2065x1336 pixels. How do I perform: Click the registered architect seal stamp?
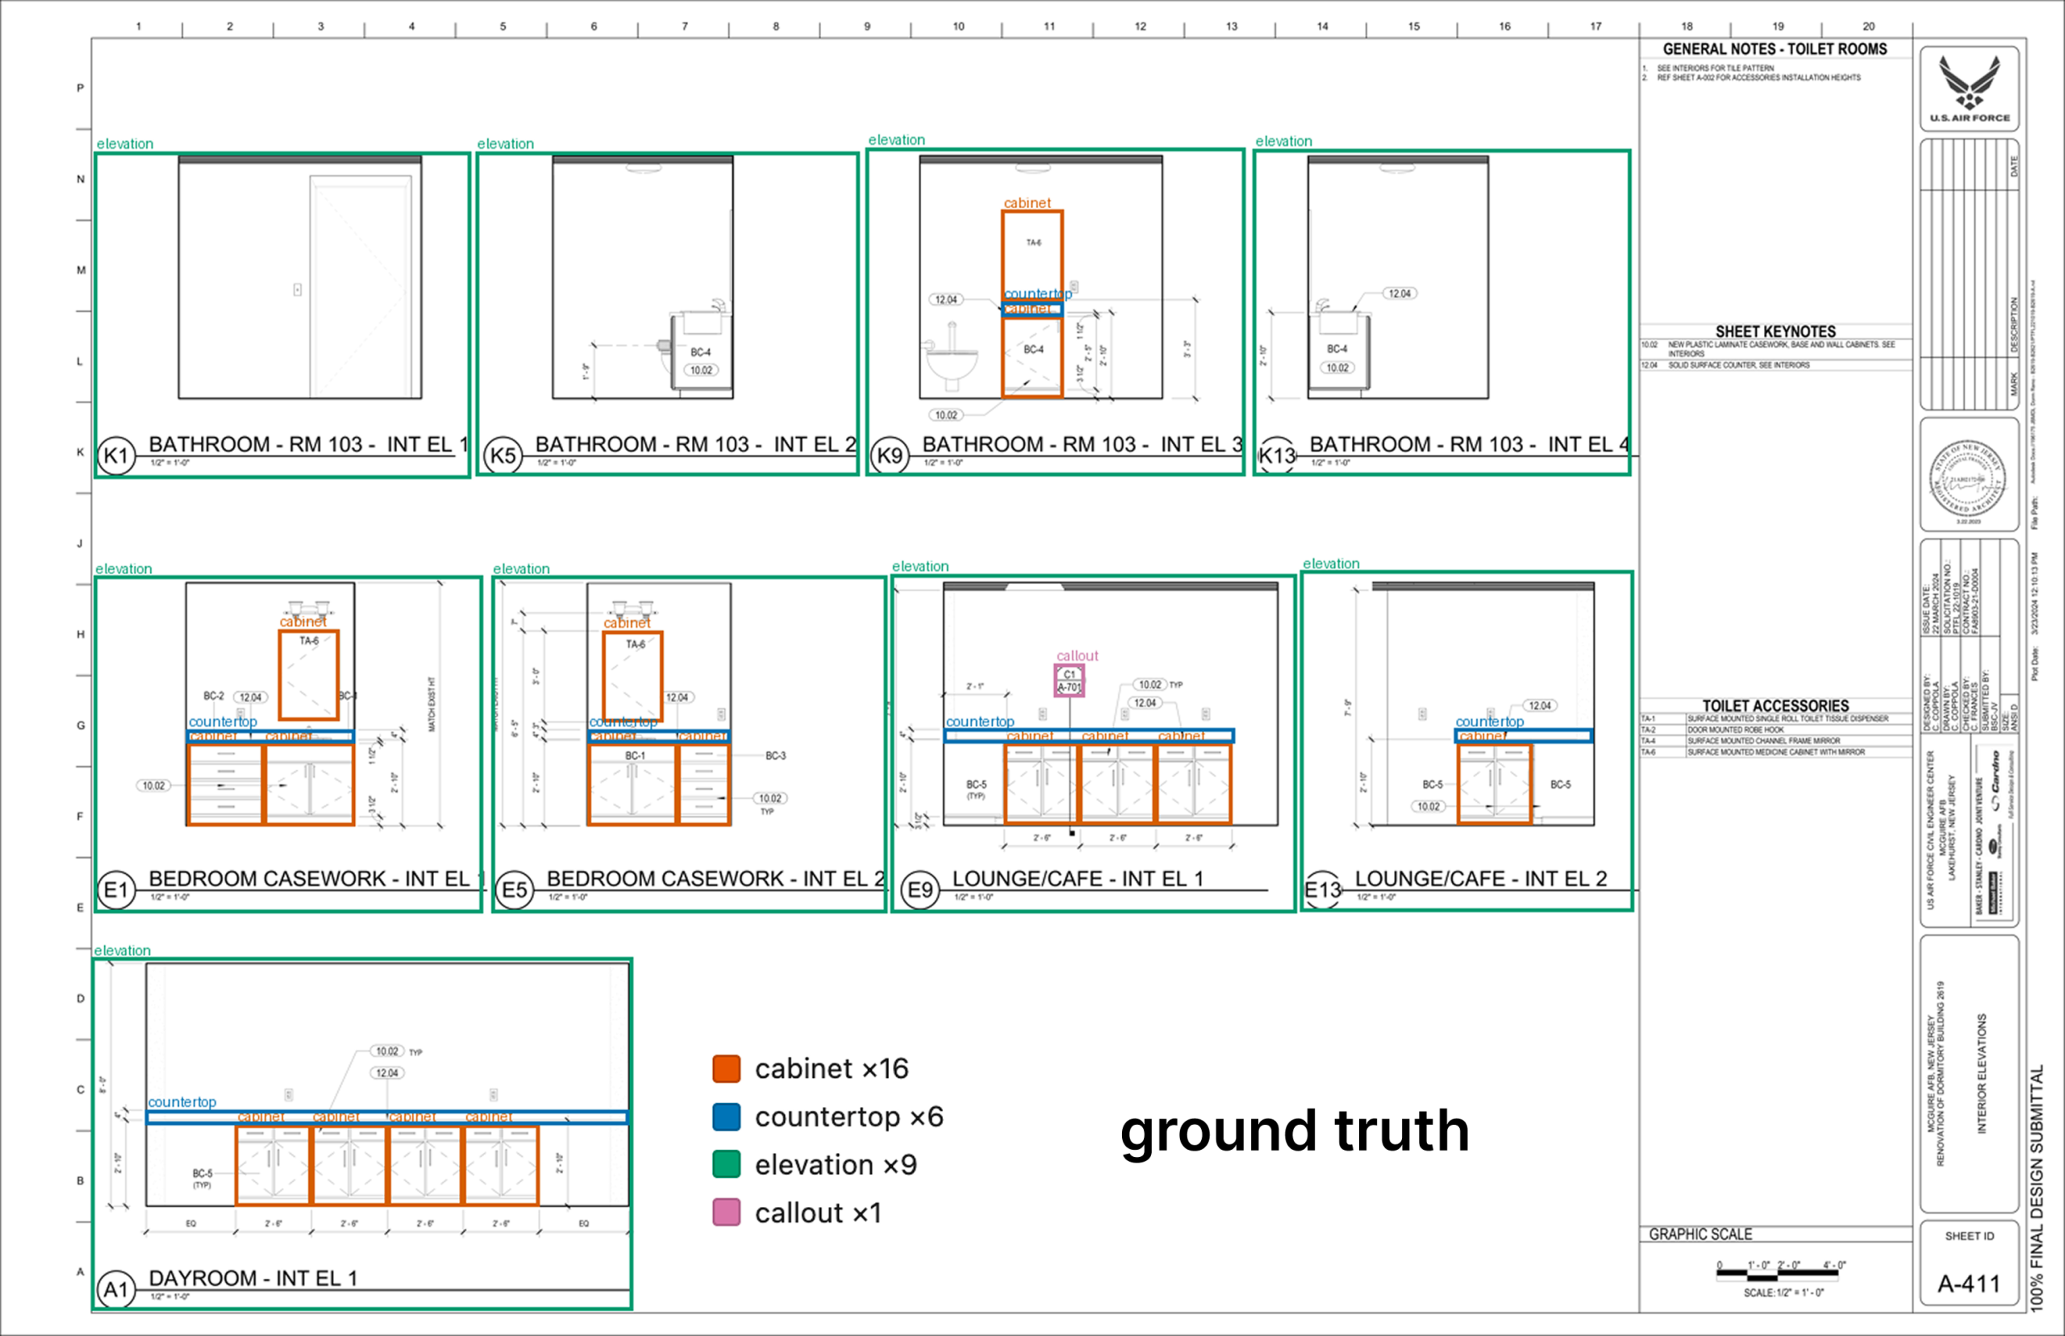tap(1968, 478)
